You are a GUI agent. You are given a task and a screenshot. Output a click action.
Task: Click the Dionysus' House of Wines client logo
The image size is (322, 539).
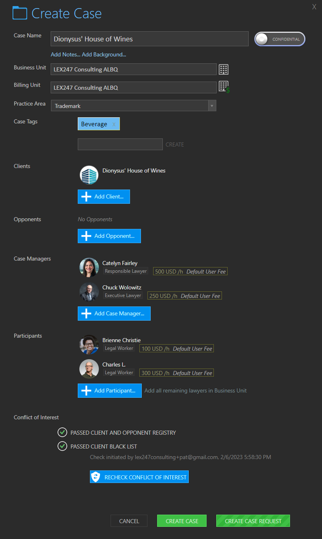click(x=89, y=175)
